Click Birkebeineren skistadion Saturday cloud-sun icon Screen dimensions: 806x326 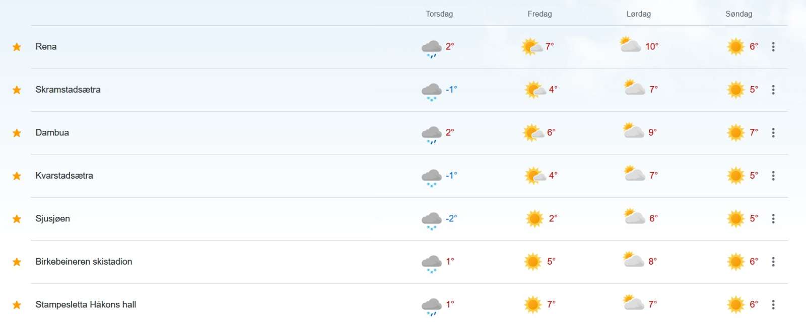pyautogui.click(x=633, y=260)
